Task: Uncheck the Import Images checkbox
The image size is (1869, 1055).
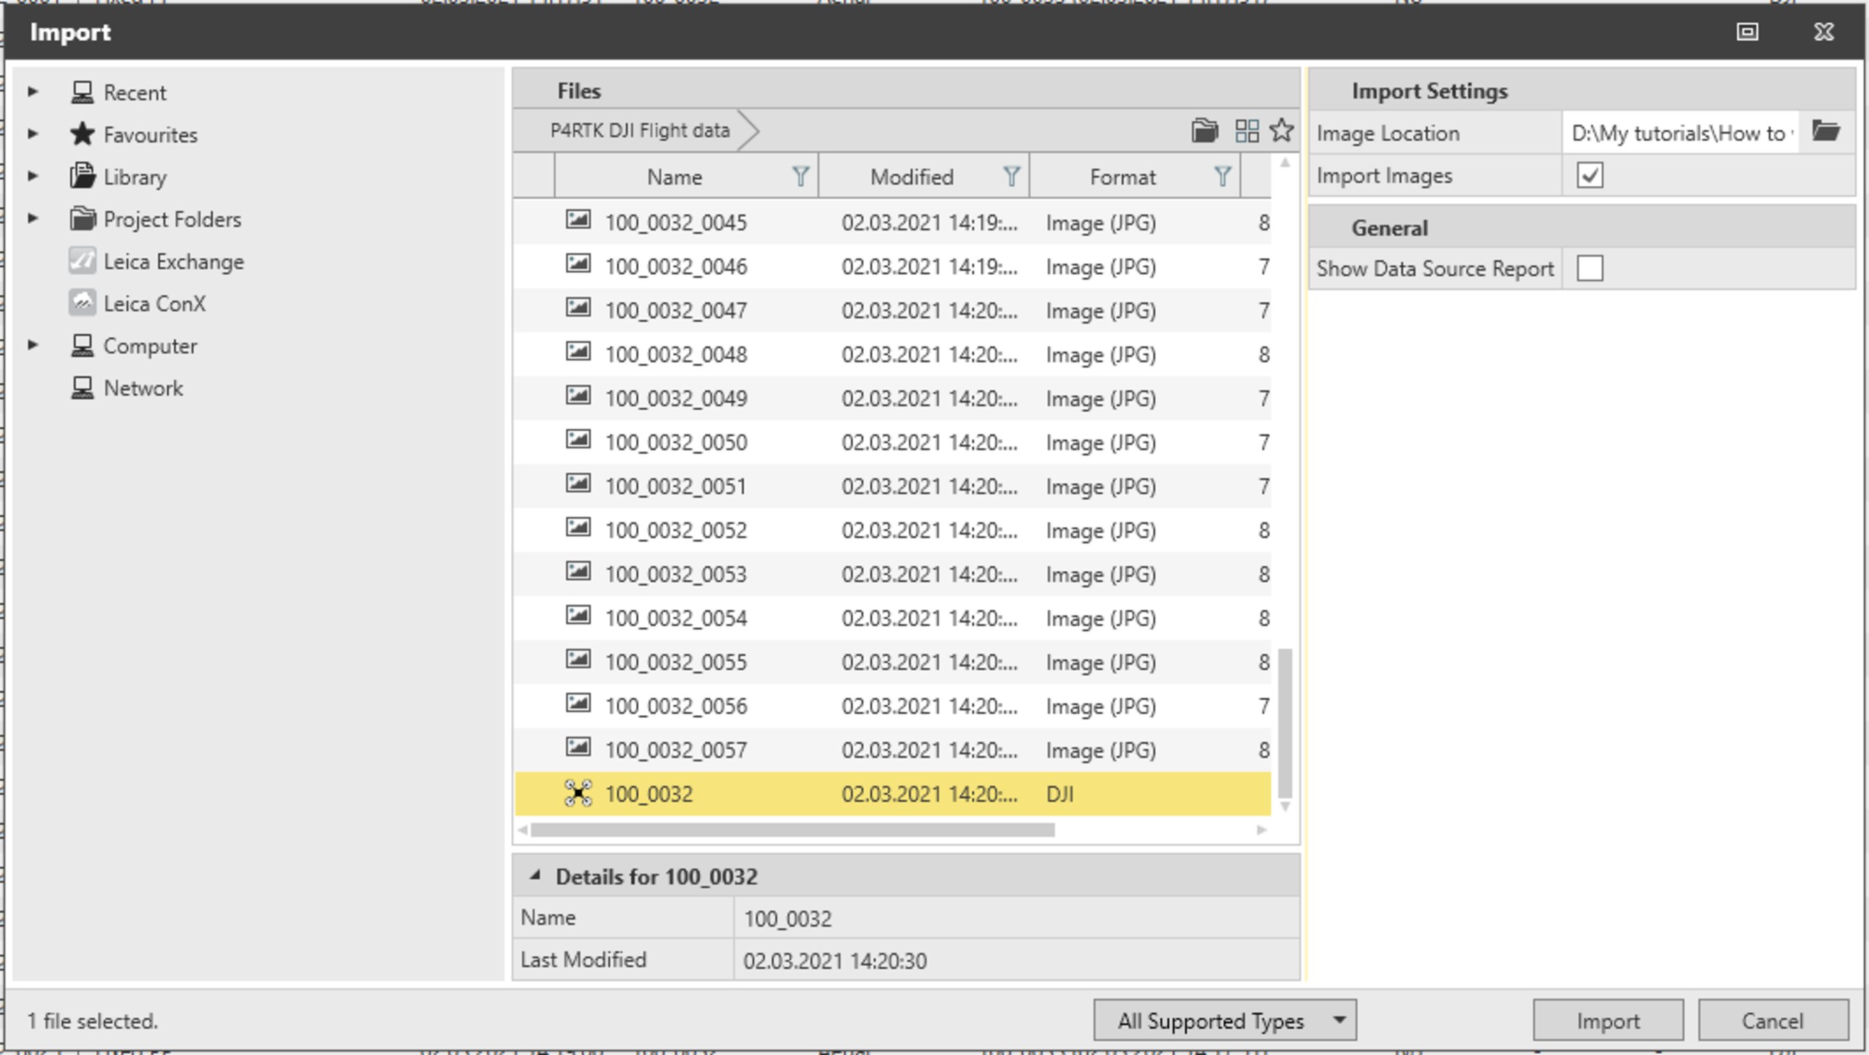Action: tap(1589, 175)
